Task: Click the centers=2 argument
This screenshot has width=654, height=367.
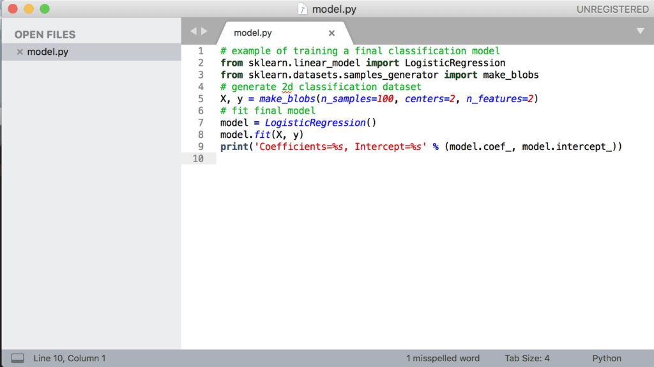Action: 430,99
